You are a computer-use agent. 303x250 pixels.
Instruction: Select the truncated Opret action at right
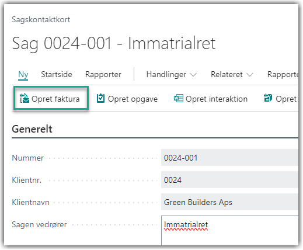click(x=281, y=99)
